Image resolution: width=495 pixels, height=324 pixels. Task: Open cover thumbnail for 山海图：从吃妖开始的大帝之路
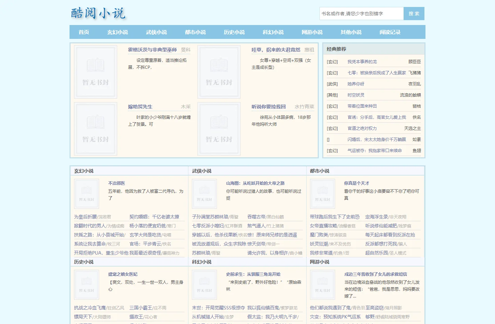[x=204, y=194]
